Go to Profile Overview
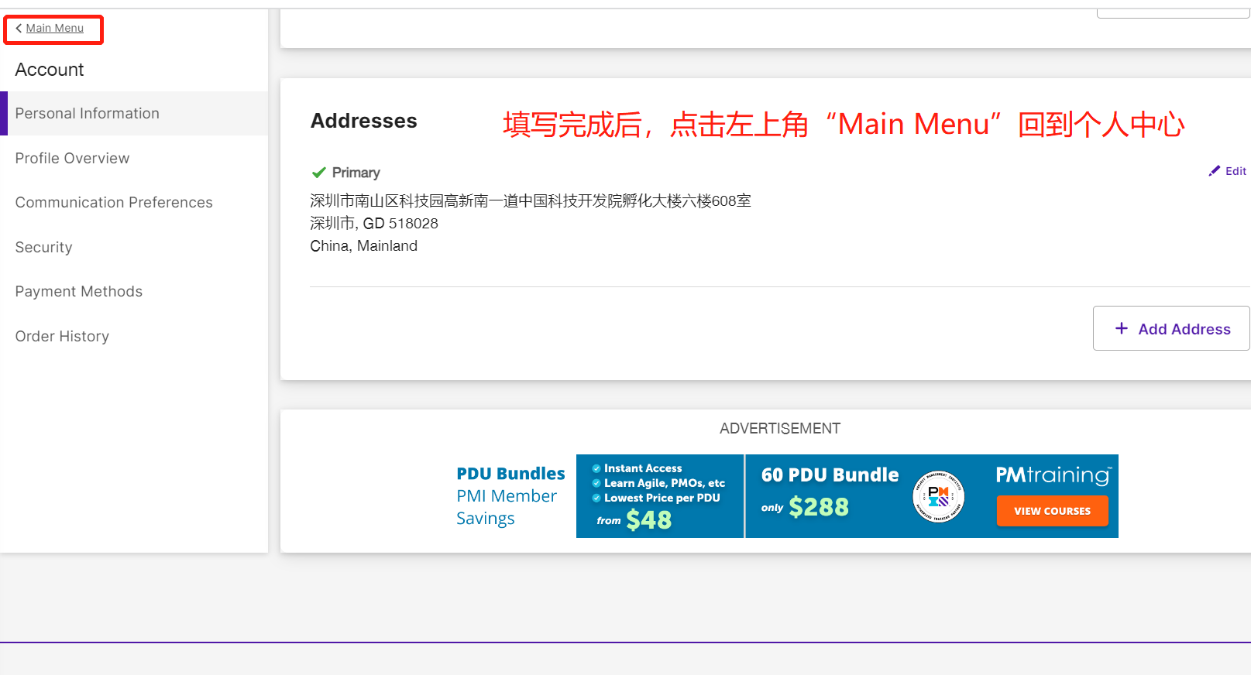This screenshot has height=675, width=1251. (73, 158)
